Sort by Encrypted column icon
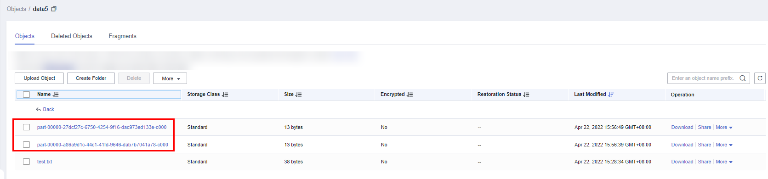This screenshot has width=768, height=179. click(410, 95)
